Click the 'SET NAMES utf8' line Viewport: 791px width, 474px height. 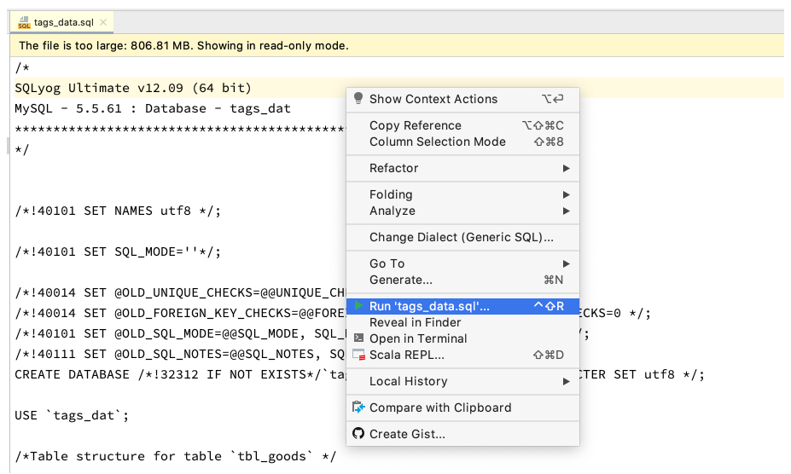(x=118, y=211)
